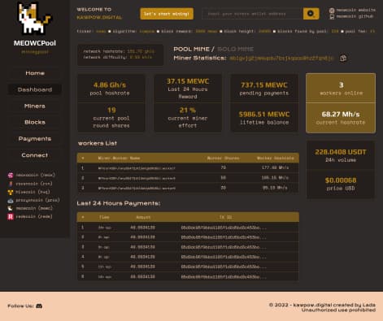The image size is (383, 321).
Task: Select the red R redecoin icon
Action: [11, 216]
